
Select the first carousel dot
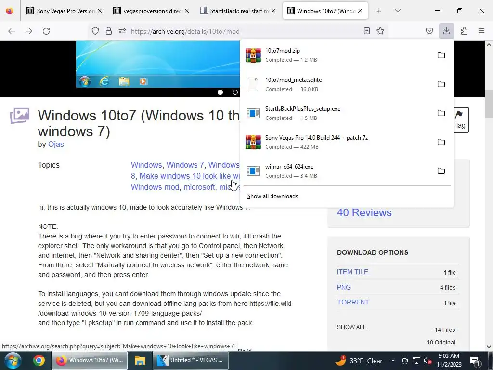tap(221, 92)
